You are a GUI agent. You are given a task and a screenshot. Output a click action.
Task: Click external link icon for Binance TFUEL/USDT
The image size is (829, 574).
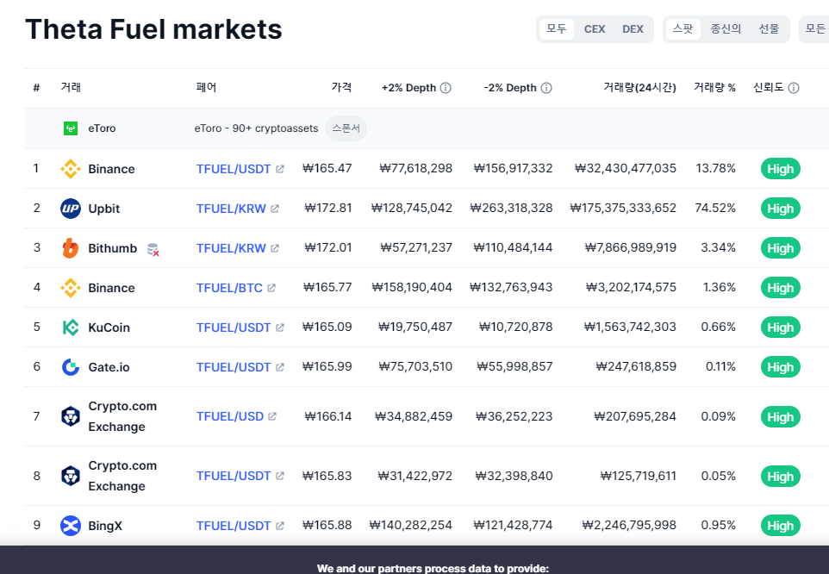280,169
